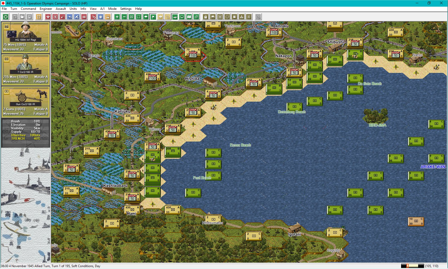Toggle the green terrain surface button
Screen dimensions: 448x269
coord(175,17)
